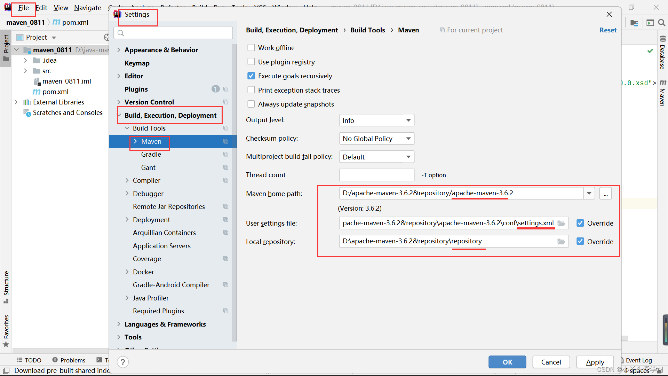The image size is (668, 376).
Task: Open the Structure tool window
Action: 6,287
